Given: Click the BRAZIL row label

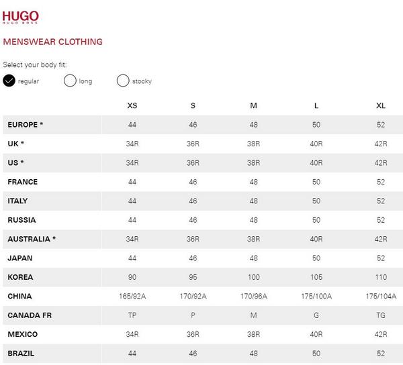Looking at the screenshot, I should (21, 353).
